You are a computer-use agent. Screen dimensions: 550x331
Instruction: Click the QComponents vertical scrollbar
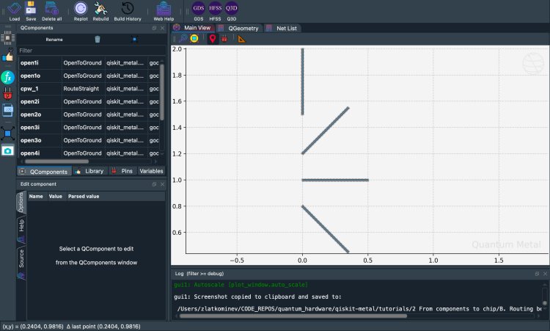click(162, 91)
